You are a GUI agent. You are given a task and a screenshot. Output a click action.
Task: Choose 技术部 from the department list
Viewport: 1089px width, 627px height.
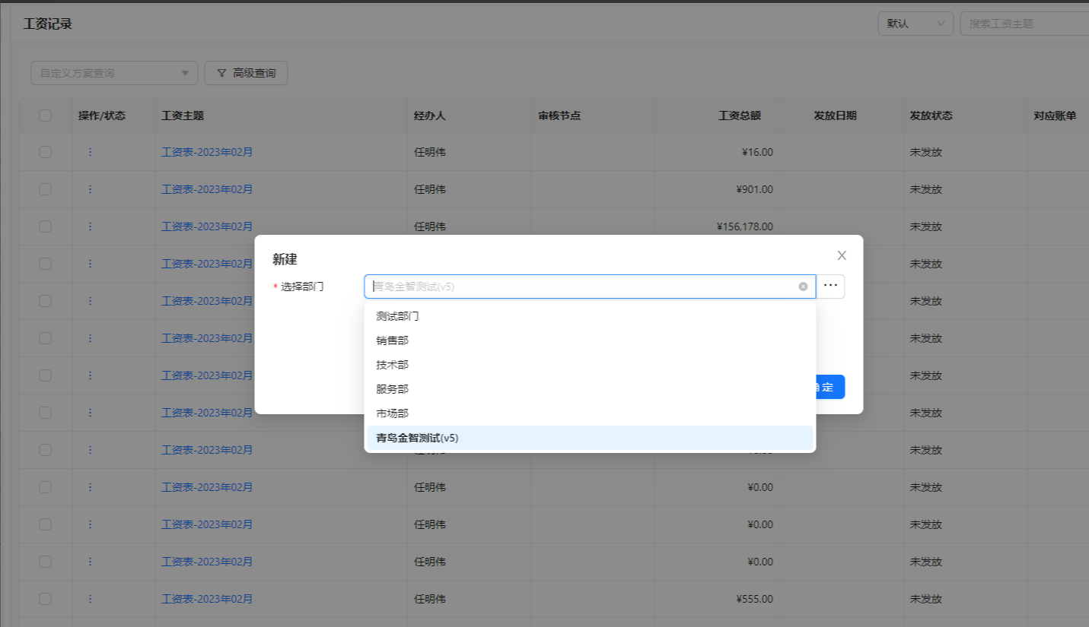(x=590, y=365)
